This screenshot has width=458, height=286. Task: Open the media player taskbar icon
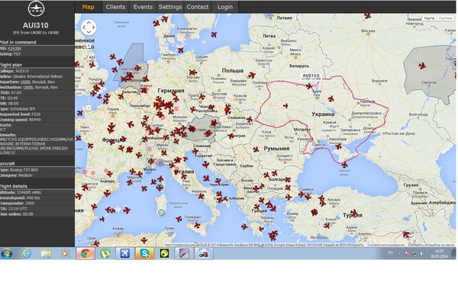[x=65, y=253]
